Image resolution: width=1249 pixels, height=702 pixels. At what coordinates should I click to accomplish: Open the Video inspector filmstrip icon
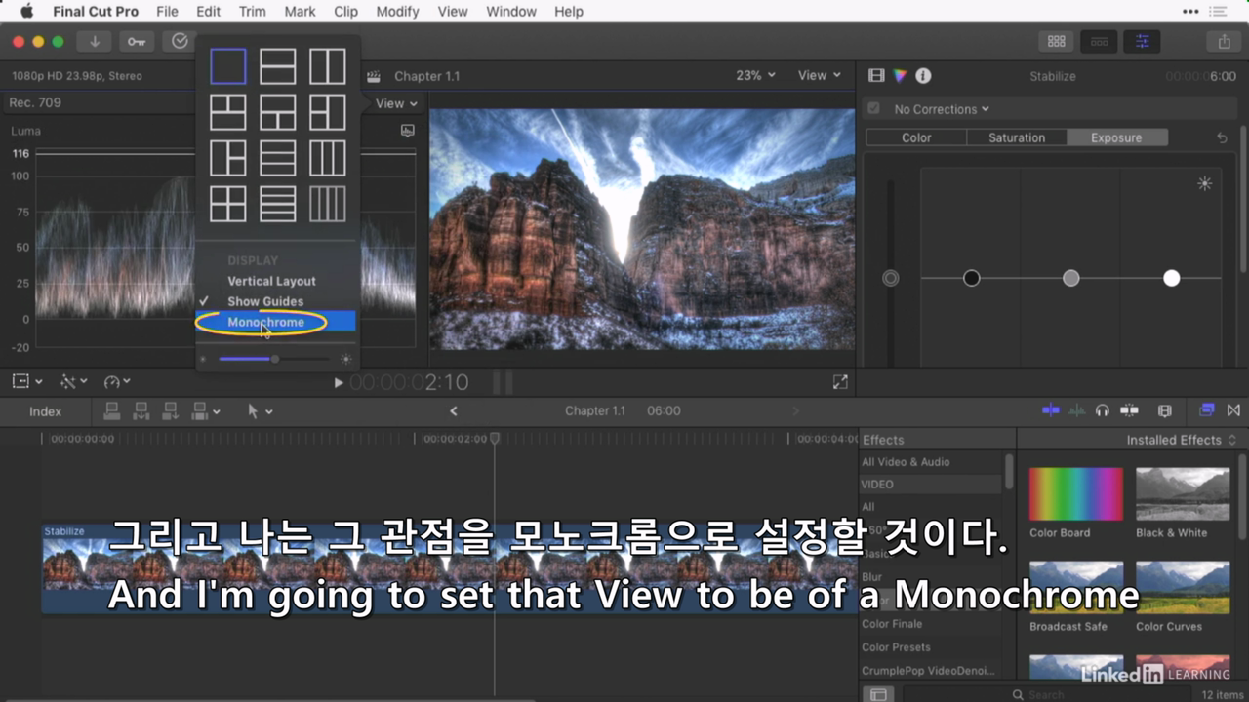pos(876,76)
